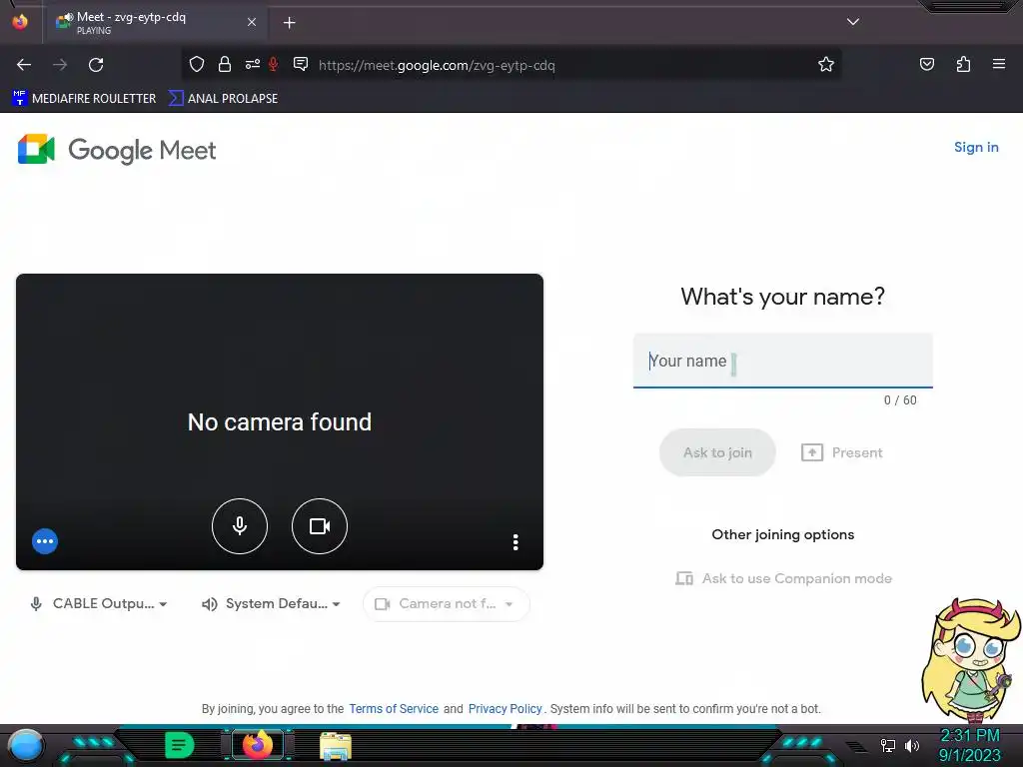Image resolution: width=1023 pixels, height=767 pixels.
Task: Open File Explorer from the taskbar
Action: [x=336, y=745]
